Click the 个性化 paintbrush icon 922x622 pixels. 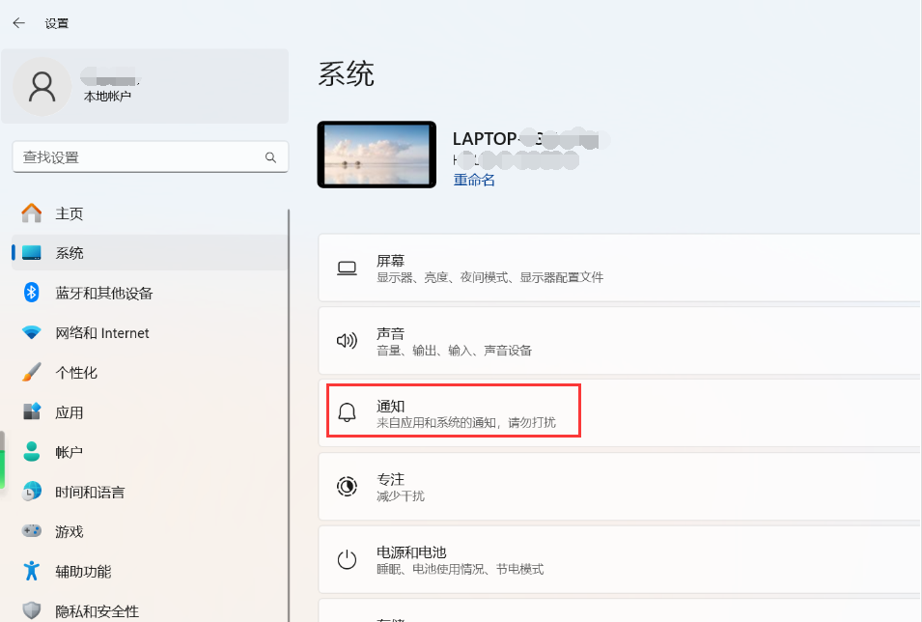pyautogui.click(x=32, y=373)
